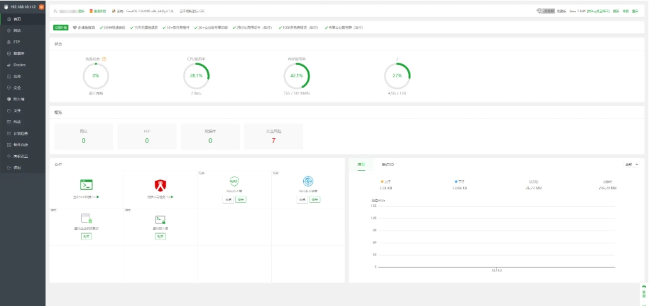Image resolution: width=649 pixels, height=306 pixels.
Task: Click the question mark icon beside load status
Action: pyautogui.click(x=104, y=59)
